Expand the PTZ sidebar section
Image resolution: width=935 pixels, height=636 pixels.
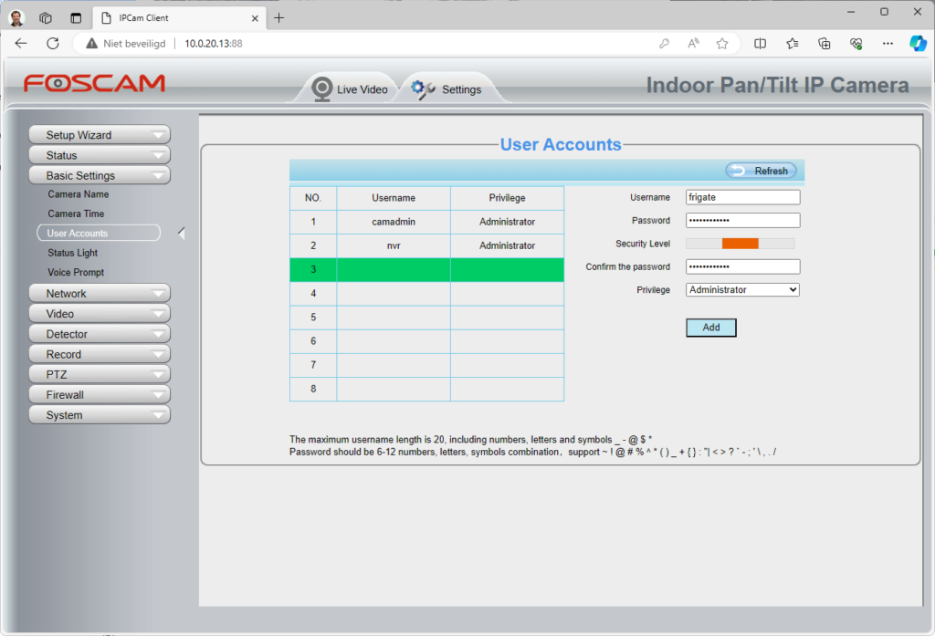point(100,374)
